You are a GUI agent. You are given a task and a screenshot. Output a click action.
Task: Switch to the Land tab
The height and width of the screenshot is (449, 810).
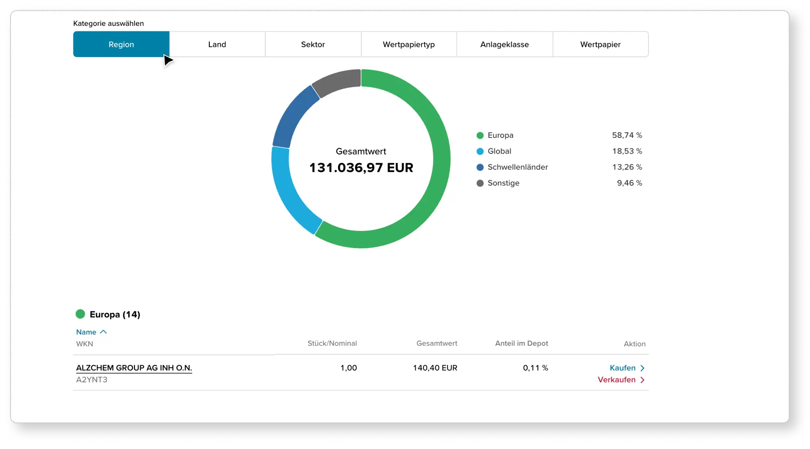217,44
